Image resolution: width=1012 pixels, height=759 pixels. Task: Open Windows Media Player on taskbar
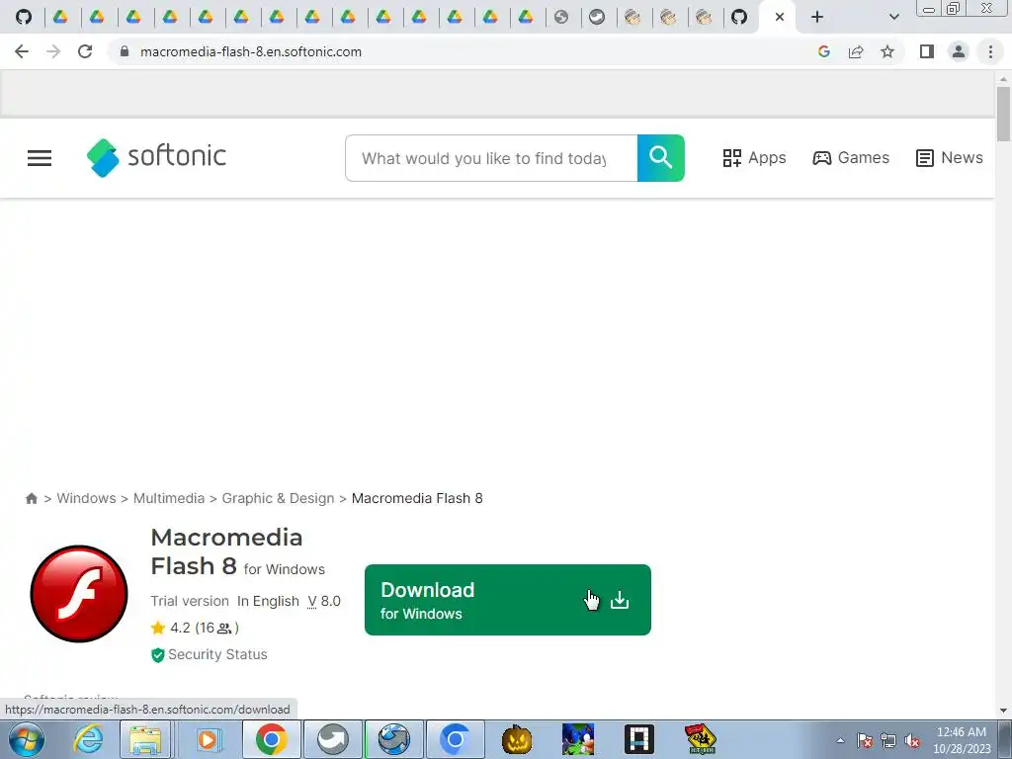pyautogui.click(x=208, y=739)
